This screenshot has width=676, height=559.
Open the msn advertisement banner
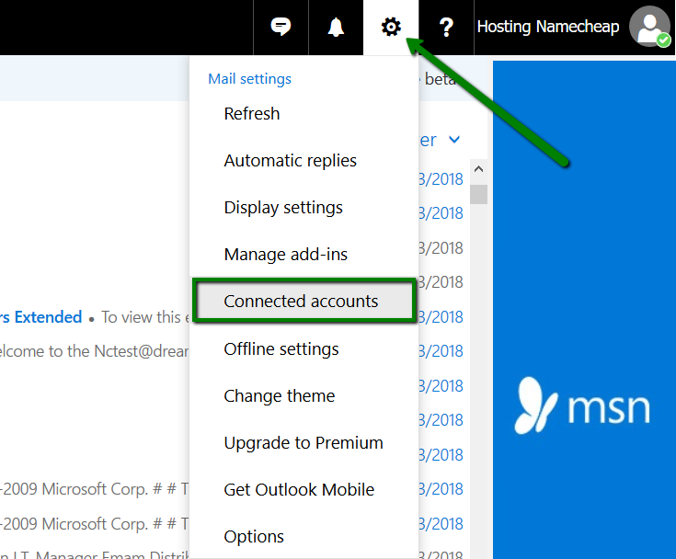point(584,310)
